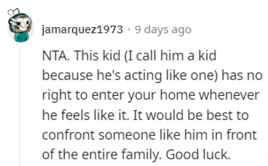Click the "9 days ago" timestamp
The height and width of the screenshot is (166, 268).
tap(163, 30)
